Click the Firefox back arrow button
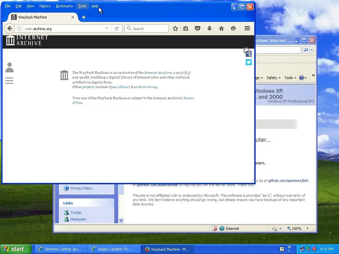This screenshot has height=254, width=339. (10, 28)
